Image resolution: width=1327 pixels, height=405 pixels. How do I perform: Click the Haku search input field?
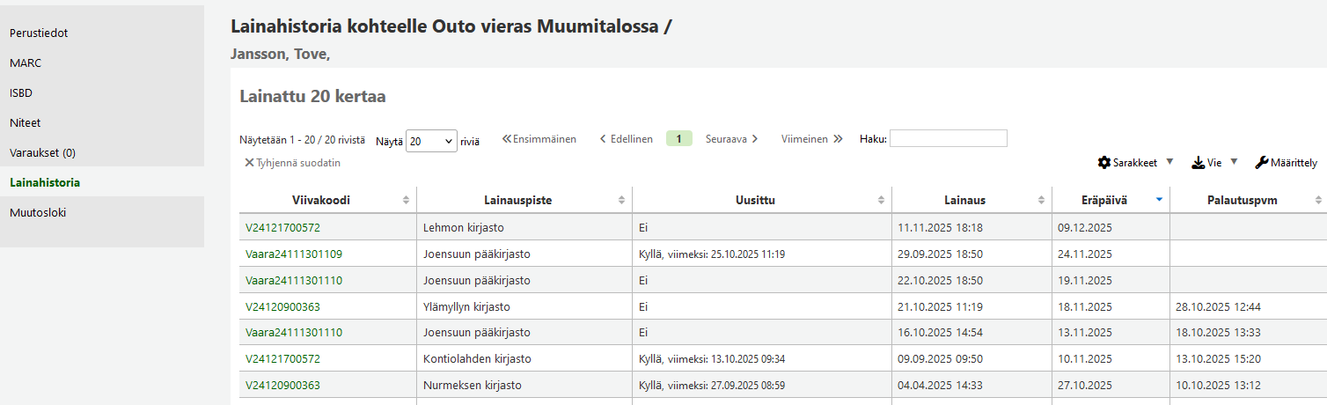(948, 139)
